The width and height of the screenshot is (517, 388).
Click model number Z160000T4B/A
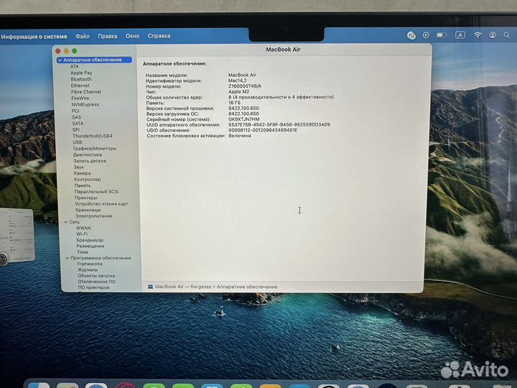click(245, 86)
